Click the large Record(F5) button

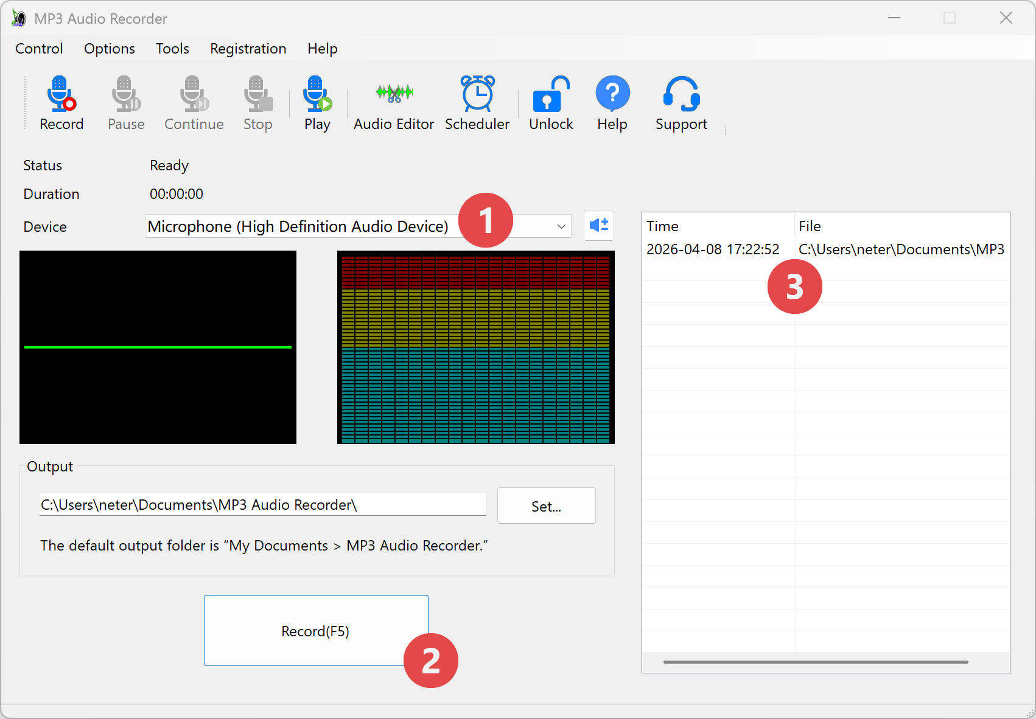tap(316, 631)
